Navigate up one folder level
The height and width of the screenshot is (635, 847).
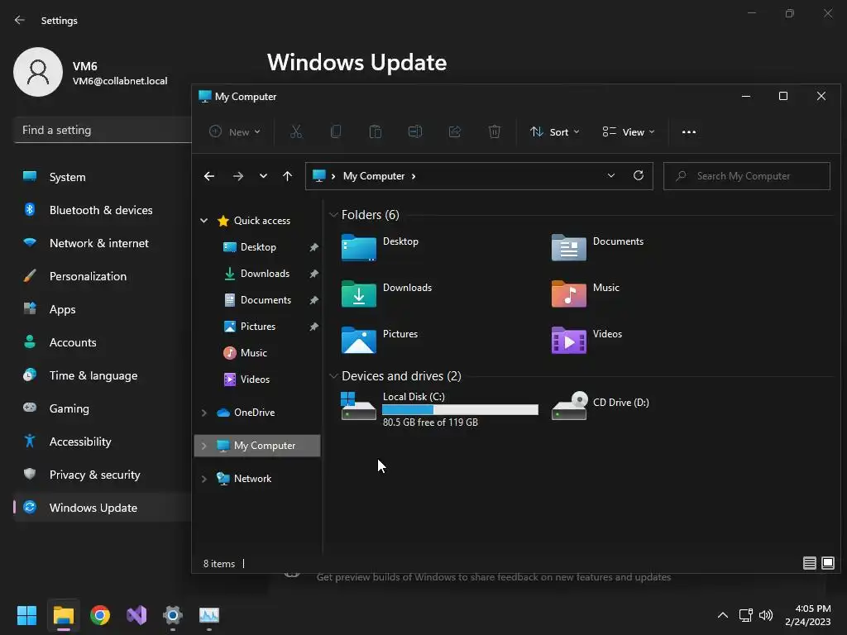(287, 176)
